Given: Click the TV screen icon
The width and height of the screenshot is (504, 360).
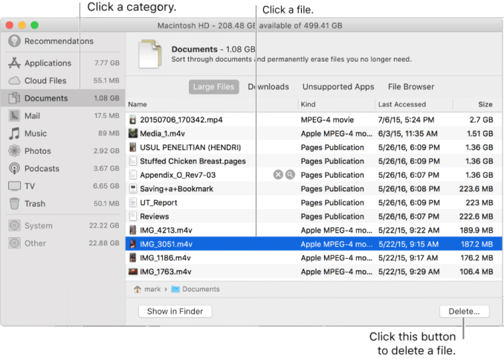Looking at the screenshot, I should [x=14, y=186].
